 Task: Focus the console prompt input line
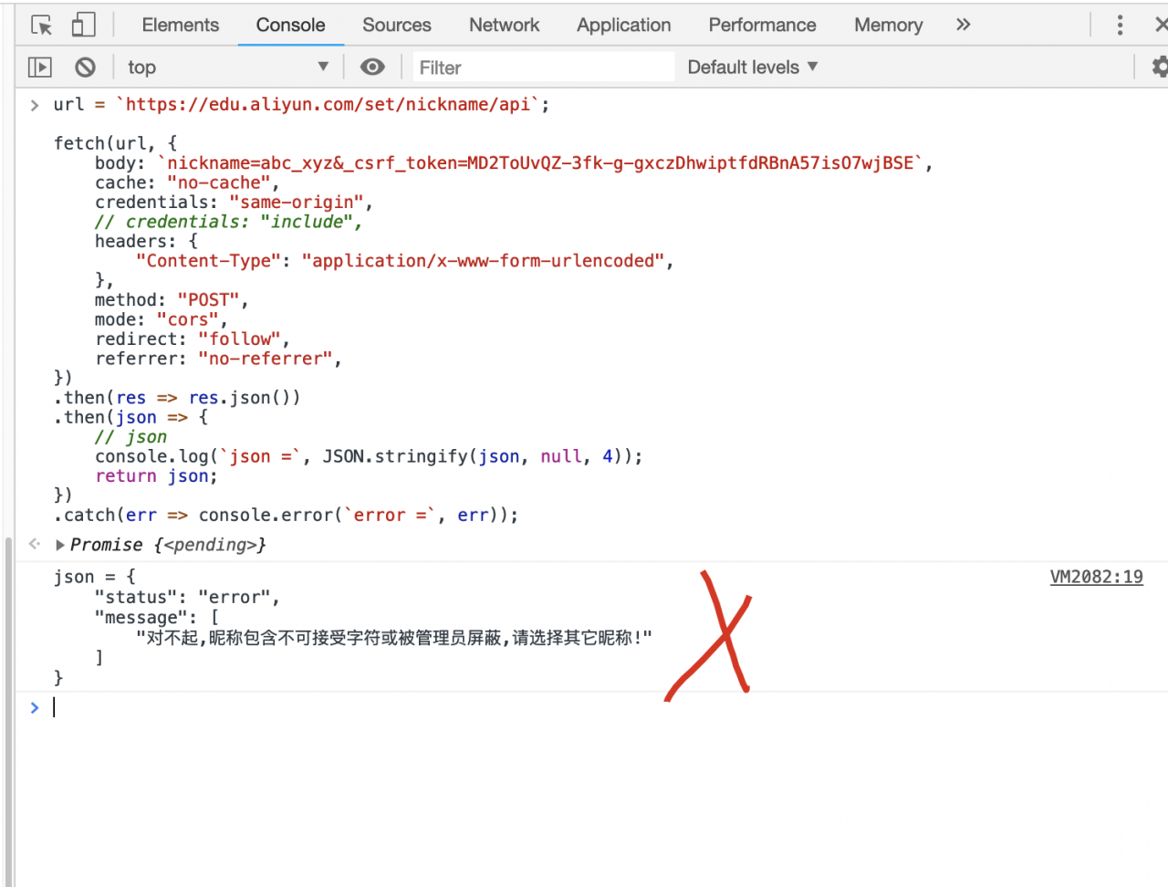click(x=602, y=707)
